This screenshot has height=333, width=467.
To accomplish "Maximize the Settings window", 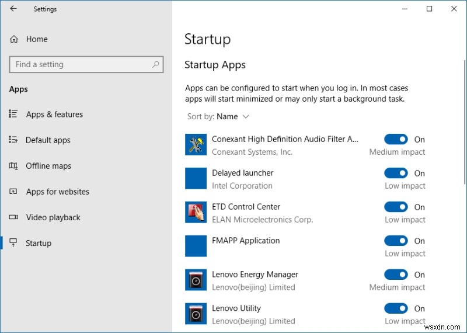I will pyautogui.click(x=429, y=9).
